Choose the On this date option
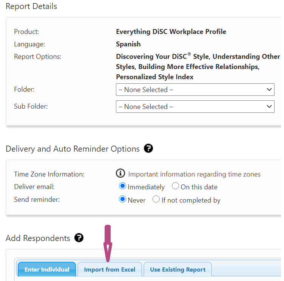The image size is (284, 281). click(x=175, y=186)
